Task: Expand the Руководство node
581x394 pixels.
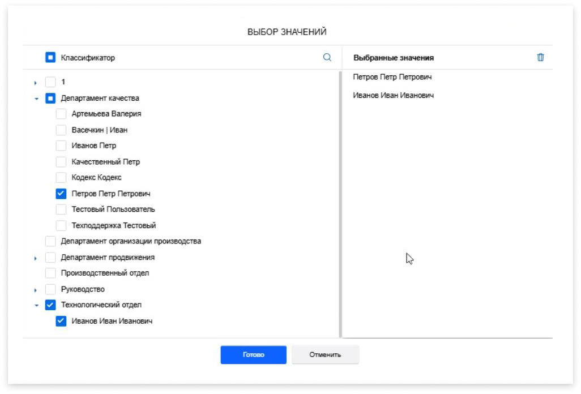Action: coord(36,290)
